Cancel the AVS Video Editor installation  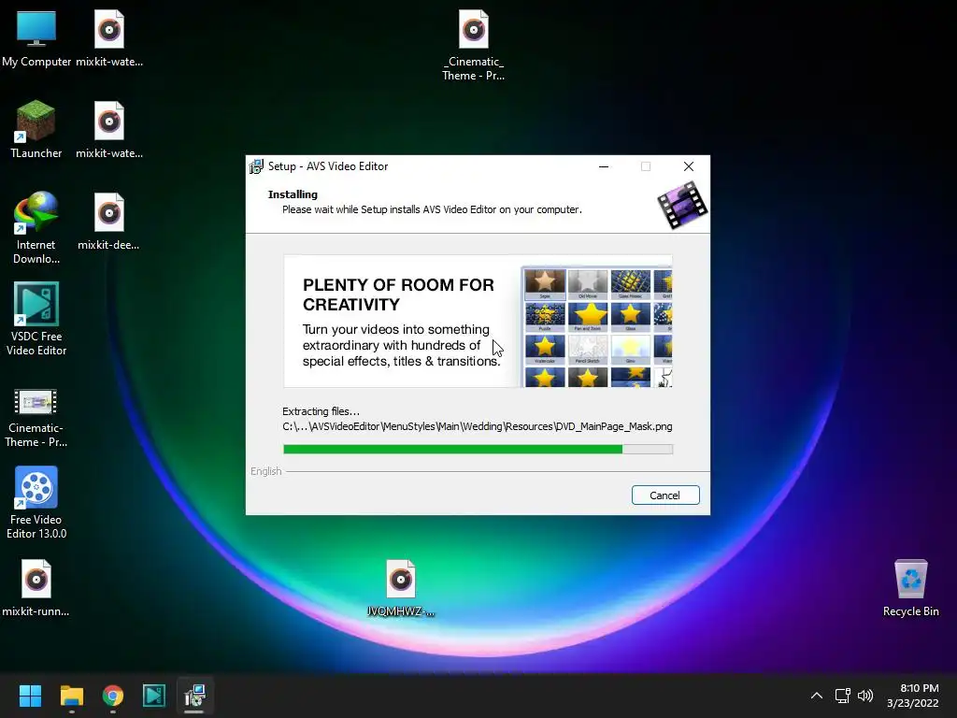pos(665,495)
